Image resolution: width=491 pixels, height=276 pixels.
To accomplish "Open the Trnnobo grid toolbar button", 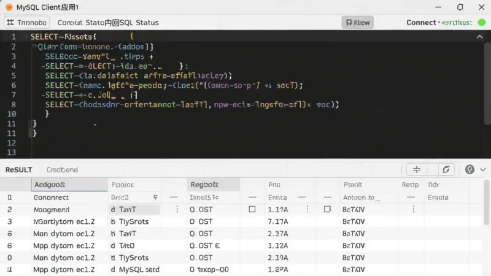I will [x=26, y=23].
